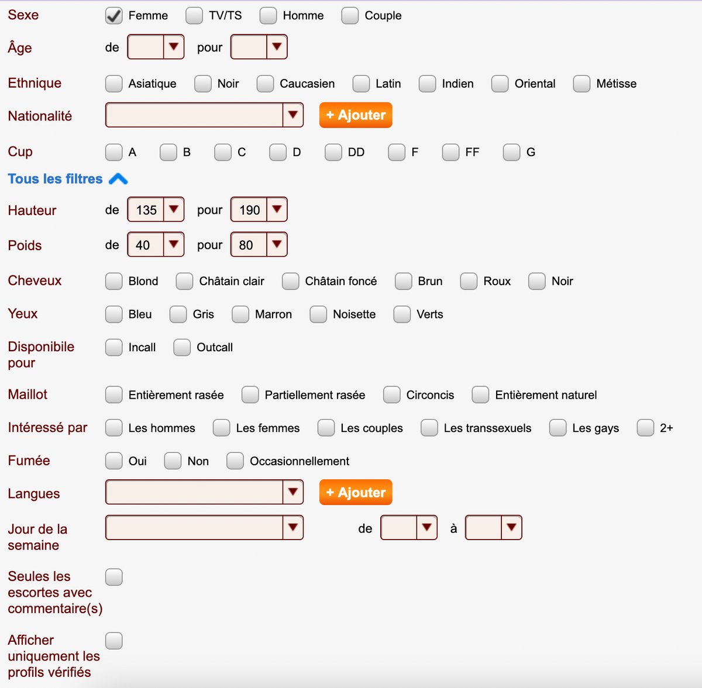Tick the Roux hair checkbox
The height and width of the screenshot is (688, 702).
click(x=469, y=281)
